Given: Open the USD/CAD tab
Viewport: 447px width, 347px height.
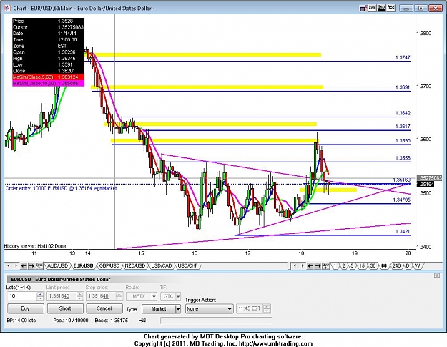Looking at the screenshot, I should tap(162, 265).
